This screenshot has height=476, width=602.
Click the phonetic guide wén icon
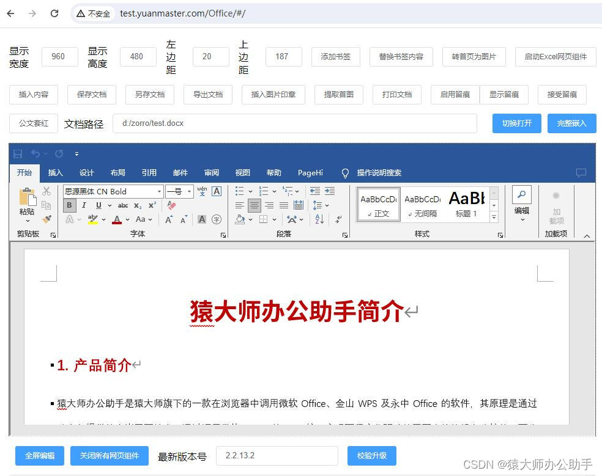pyautogui.click(x=202, y=191)
